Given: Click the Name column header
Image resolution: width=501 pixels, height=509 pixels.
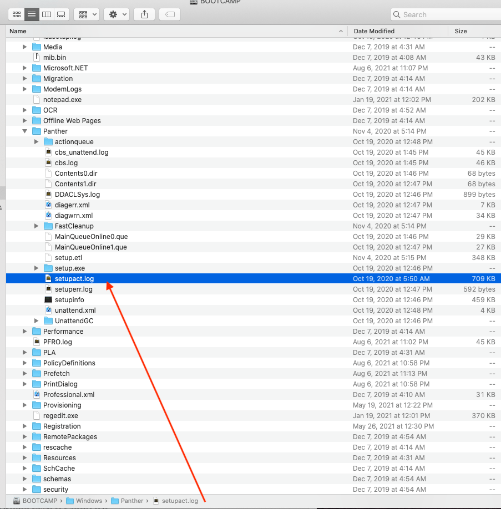Looking at the screenshot, I should pyautogui.click(x=18, y=31).
